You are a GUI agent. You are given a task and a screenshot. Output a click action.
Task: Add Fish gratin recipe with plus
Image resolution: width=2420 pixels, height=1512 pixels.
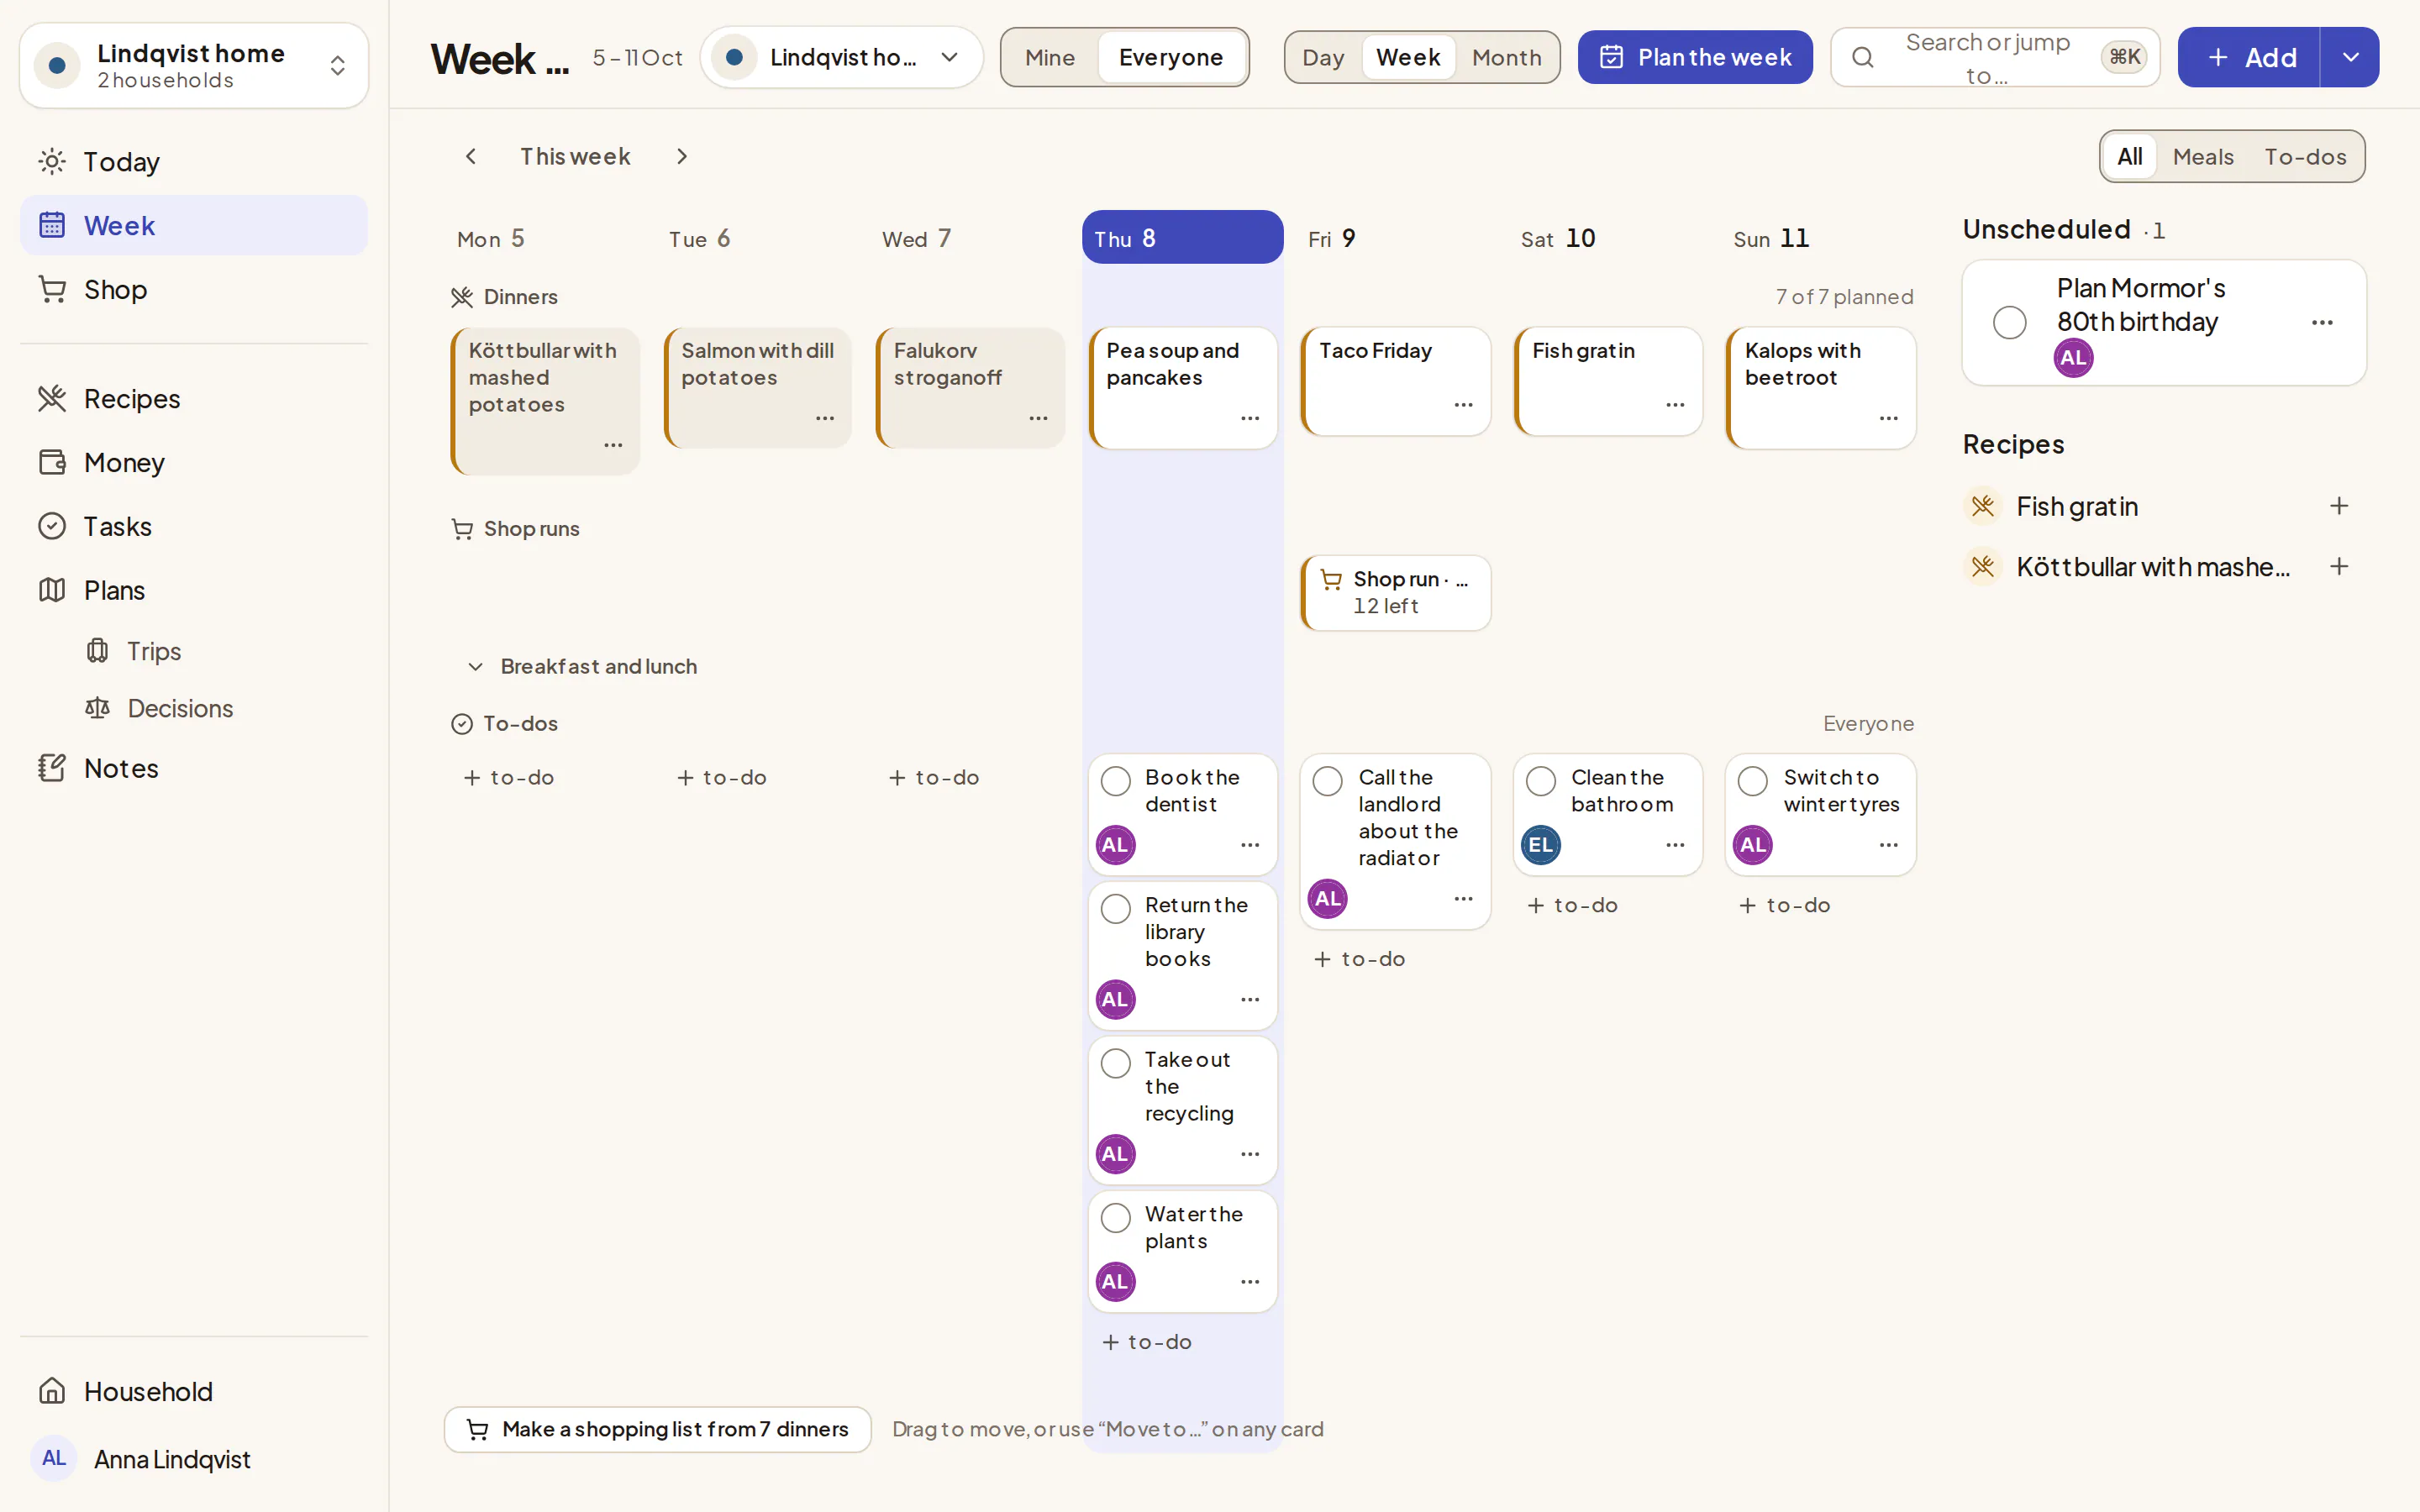point(2339,506)
